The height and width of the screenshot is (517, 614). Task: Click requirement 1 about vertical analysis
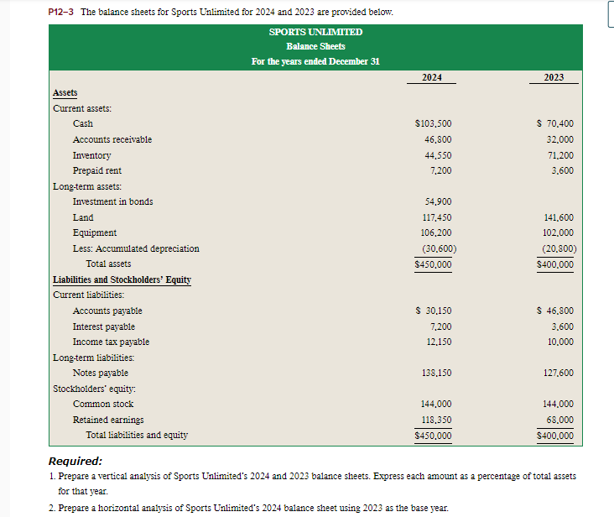coord(313,483)
